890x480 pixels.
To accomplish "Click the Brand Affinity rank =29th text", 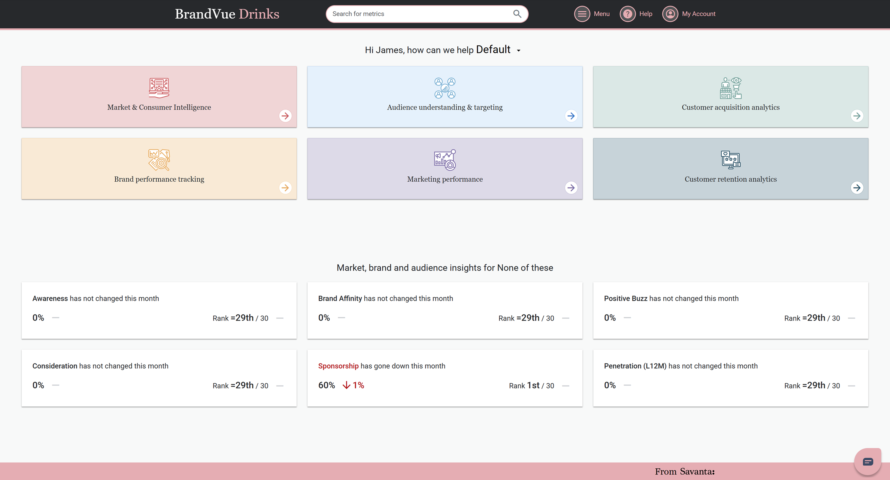I will tap(526, 318).
